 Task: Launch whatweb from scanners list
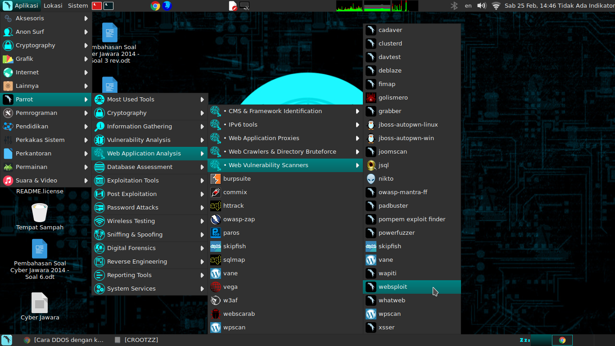[412, 300]
